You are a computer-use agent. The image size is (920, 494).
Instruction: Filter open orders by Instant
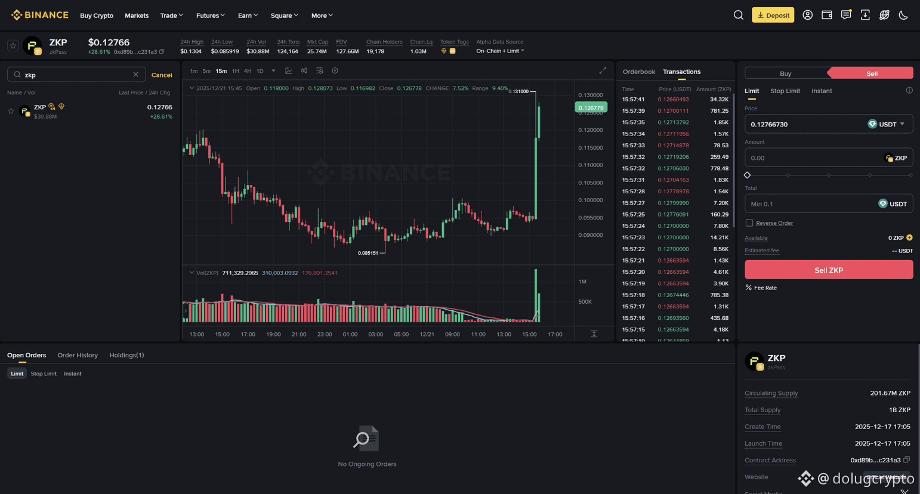(73, 373)
